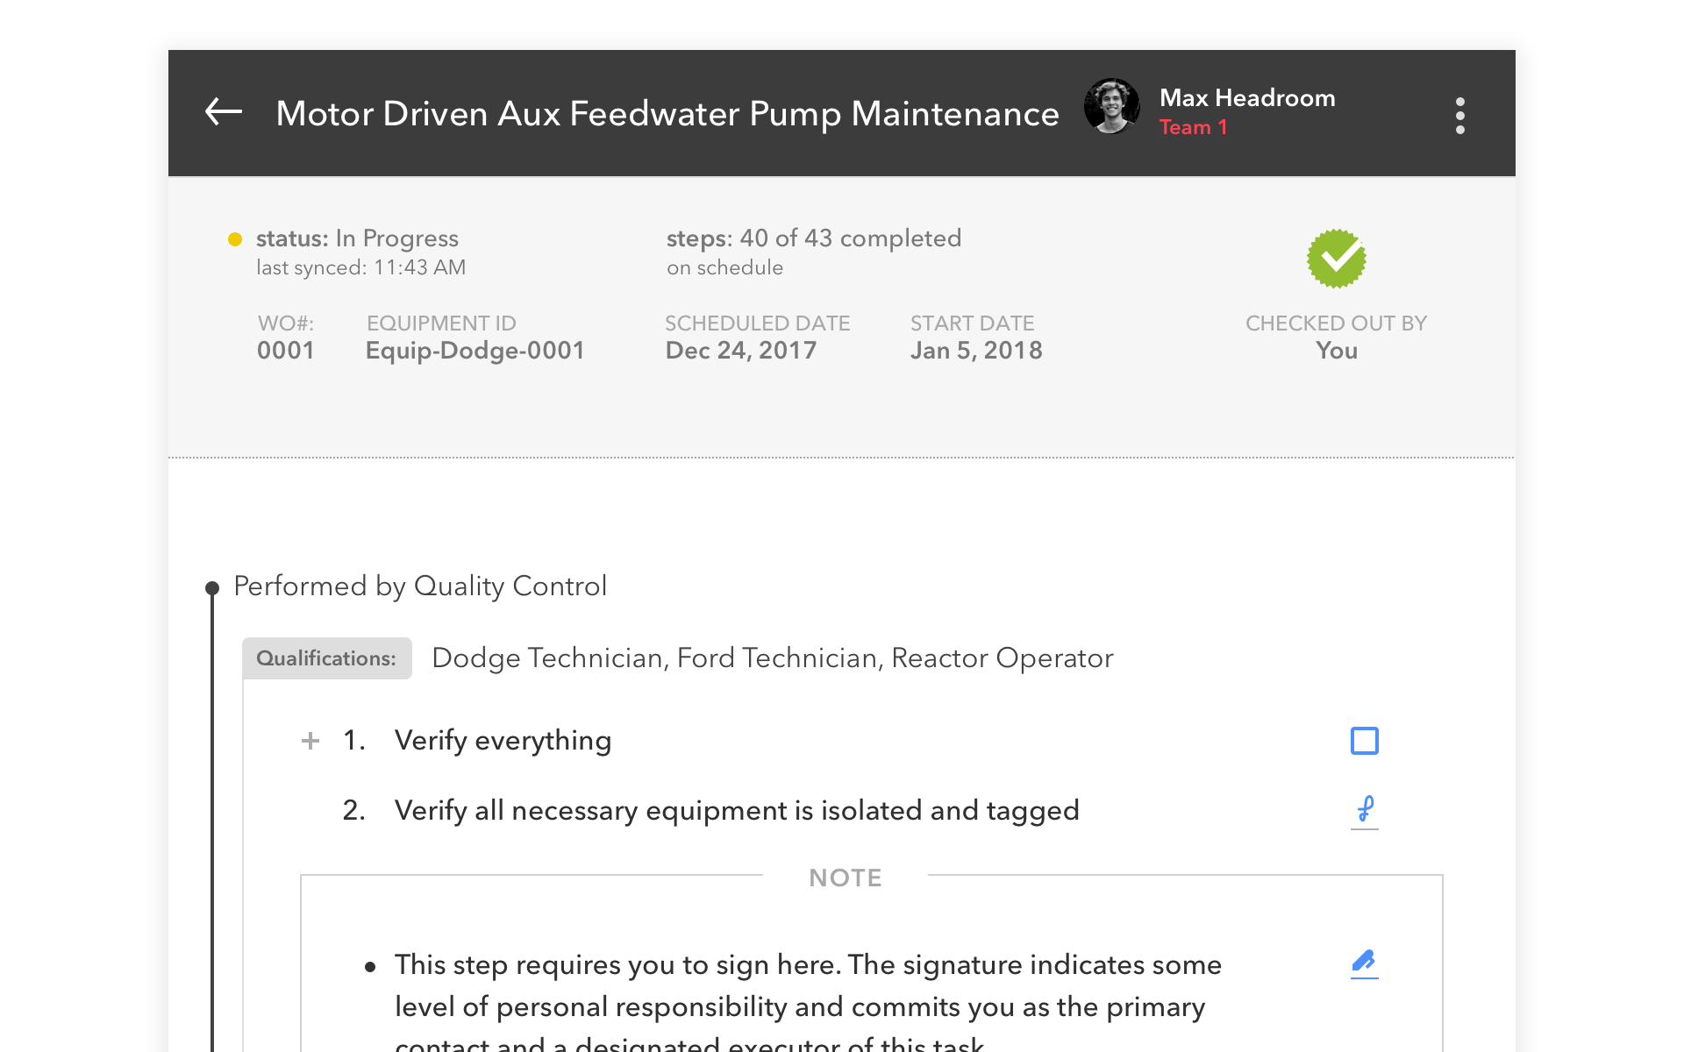This screenshot has width=1684, height=1052.
Task: Click the Equip-Dodge-0001 equipment ID
Action: (x=475, y=351)
